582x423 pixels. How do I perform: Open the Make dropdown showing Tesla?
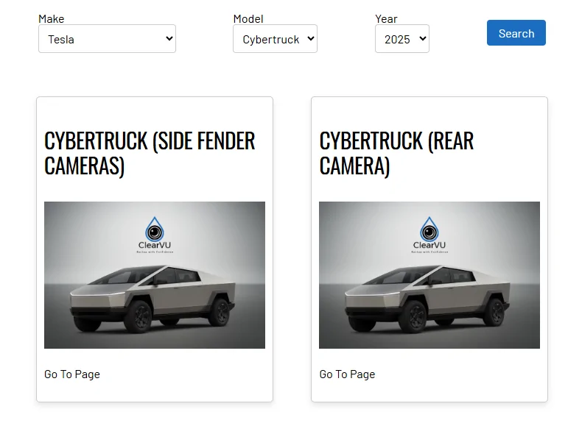click(x=107, y=39)
